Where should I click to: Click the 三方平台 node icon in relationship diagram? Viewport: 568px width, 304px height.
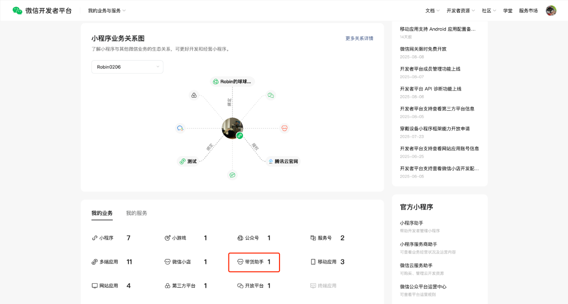click(x=194, y=95)
